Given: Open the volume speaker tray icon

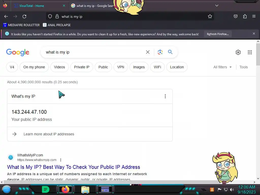Looking at the screenshot, I should 232,189.
